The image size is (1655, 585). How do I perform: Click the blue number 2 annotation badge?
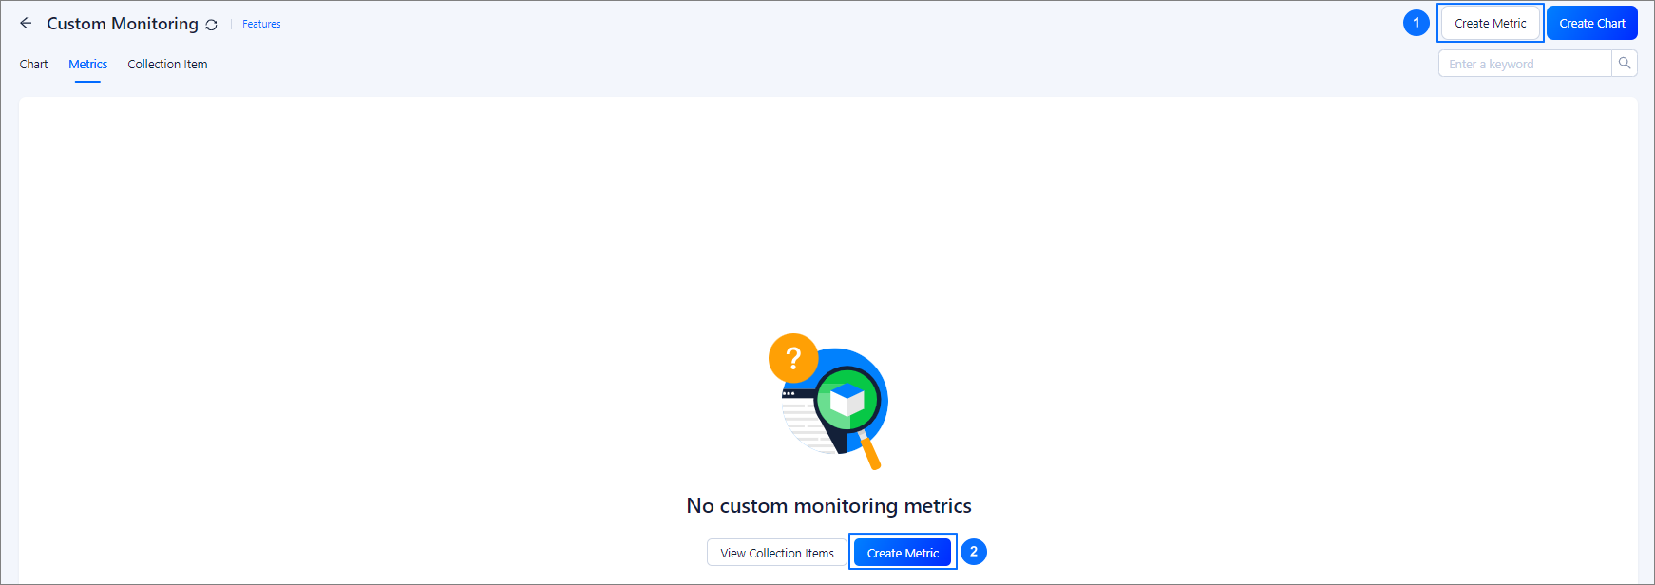(973, 552)
